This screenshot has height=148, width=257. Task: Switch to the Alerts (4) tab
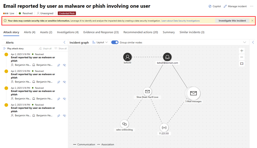[x=30, y=32]
